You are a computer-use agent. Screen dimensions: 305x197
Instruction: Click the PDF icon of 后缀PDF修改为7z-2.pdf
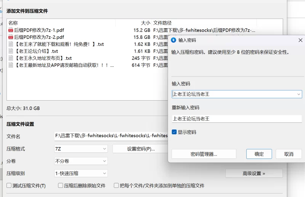click(11, 37)
